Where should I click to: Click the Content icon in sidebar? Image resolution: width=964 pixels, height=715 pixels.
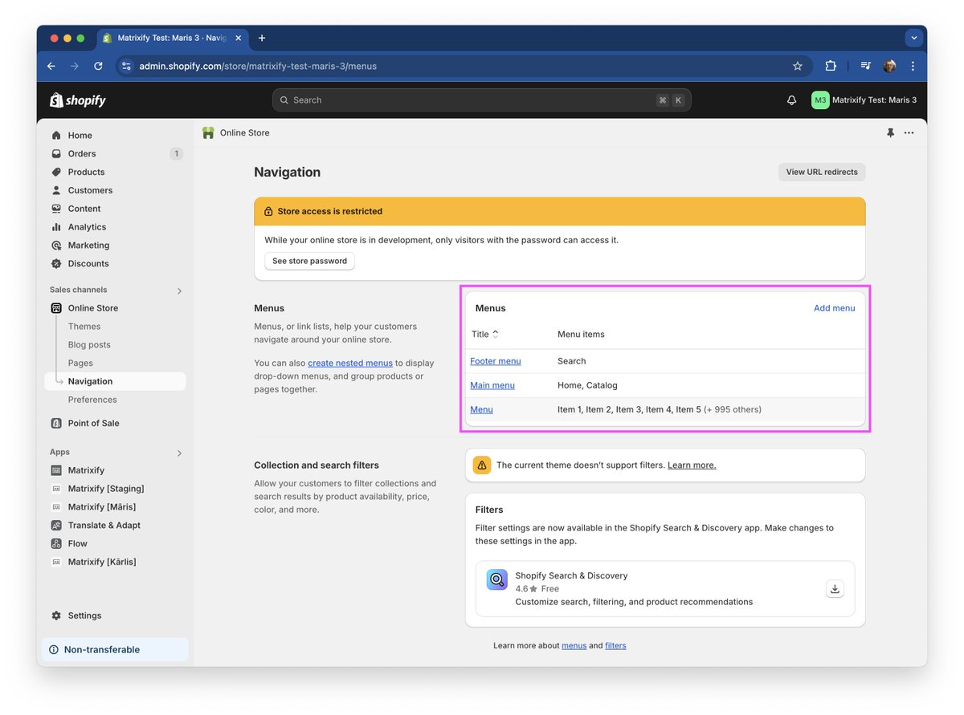click(56, 209)
